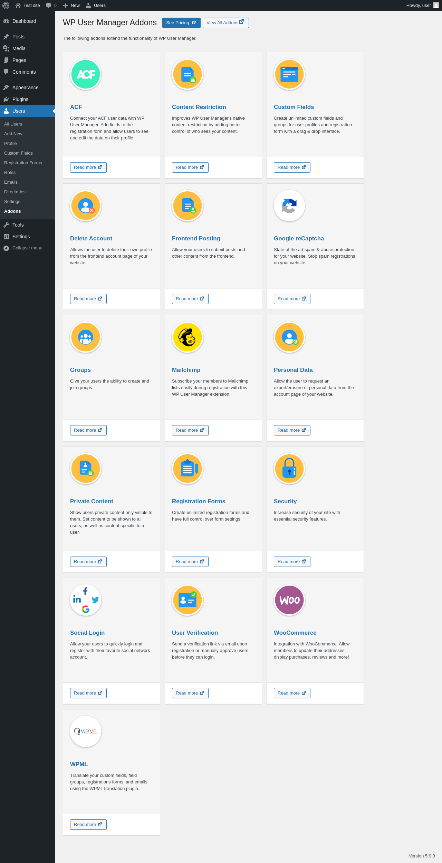Screen dimensions: 442x863
Task: Open Registration Forms submenu item
Action: click(23, 163)
